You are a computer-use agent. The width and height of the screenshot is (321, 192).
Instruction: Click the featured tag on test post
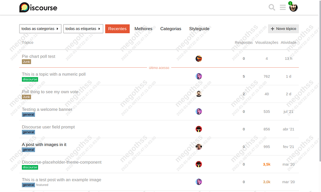pyautogui.click(x=42, y=185)
